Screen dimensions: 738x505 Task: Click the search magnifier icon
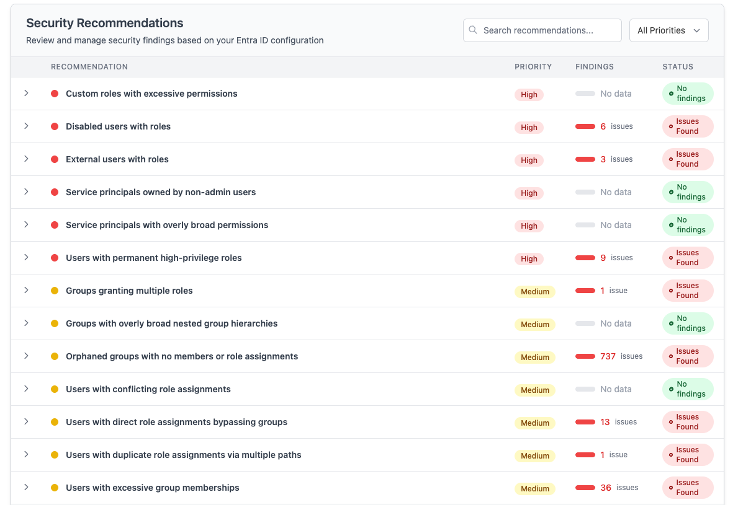(473, 30)
